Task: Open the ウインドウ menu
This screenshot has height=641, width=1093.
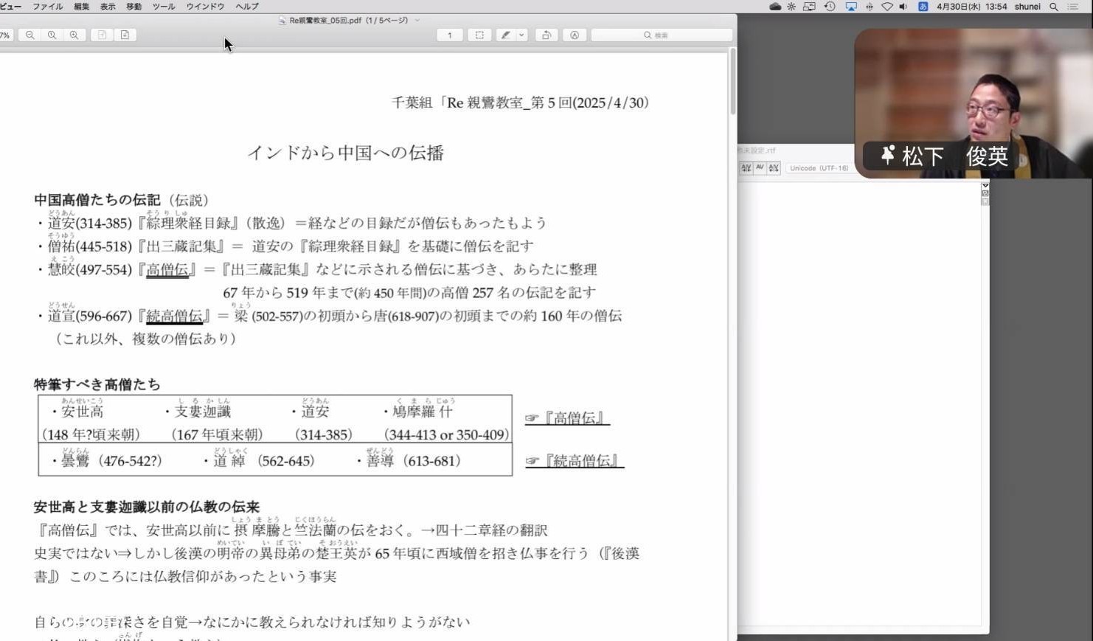Action: (205, 7)
